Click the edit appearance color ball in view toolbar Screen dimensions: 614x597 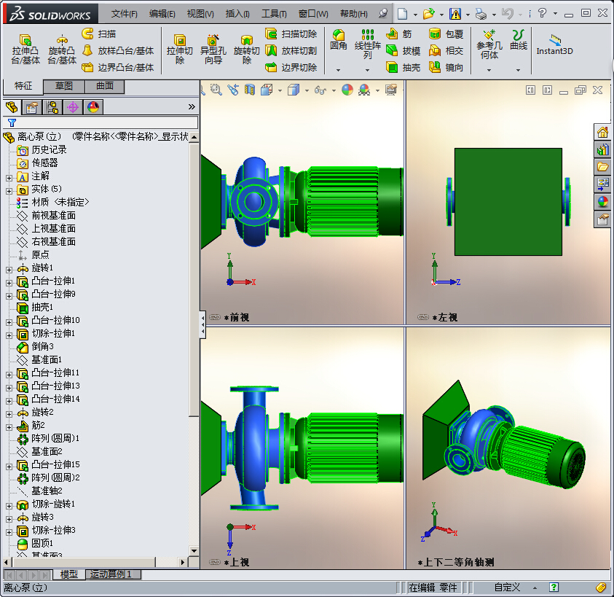click(347, 90)
